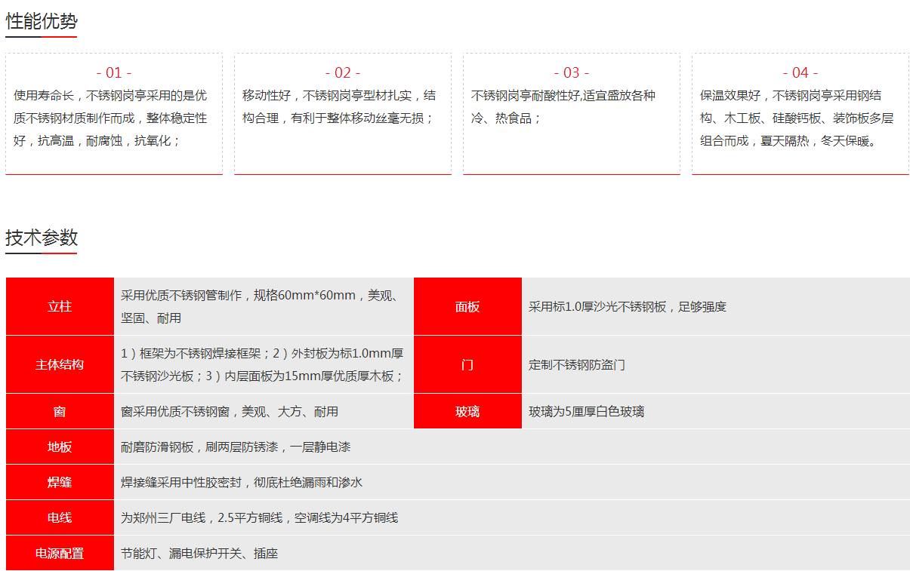Click the red 门 label cell
Viewport: 910px width, 571px height.
467,365
